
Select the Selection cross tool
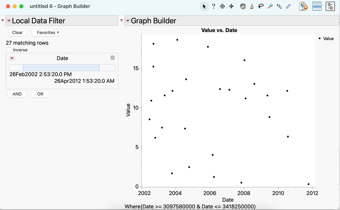[x=222, y=6]
